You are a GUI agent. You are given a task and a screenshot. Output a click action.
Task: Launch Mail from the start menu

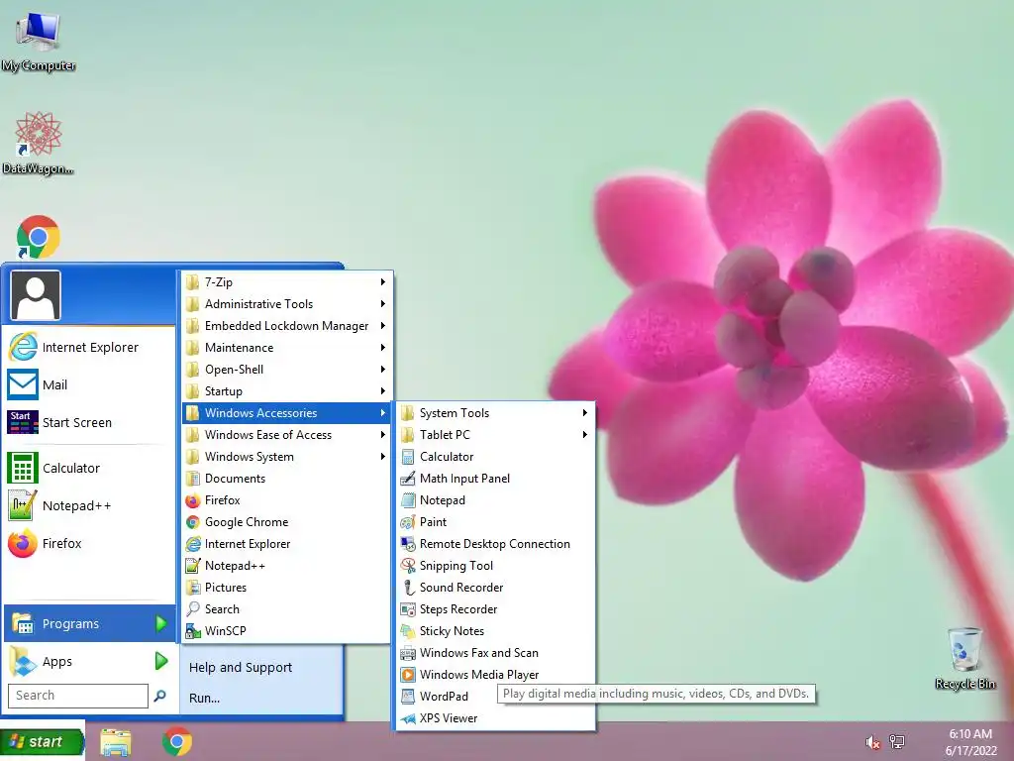[89, 384]
